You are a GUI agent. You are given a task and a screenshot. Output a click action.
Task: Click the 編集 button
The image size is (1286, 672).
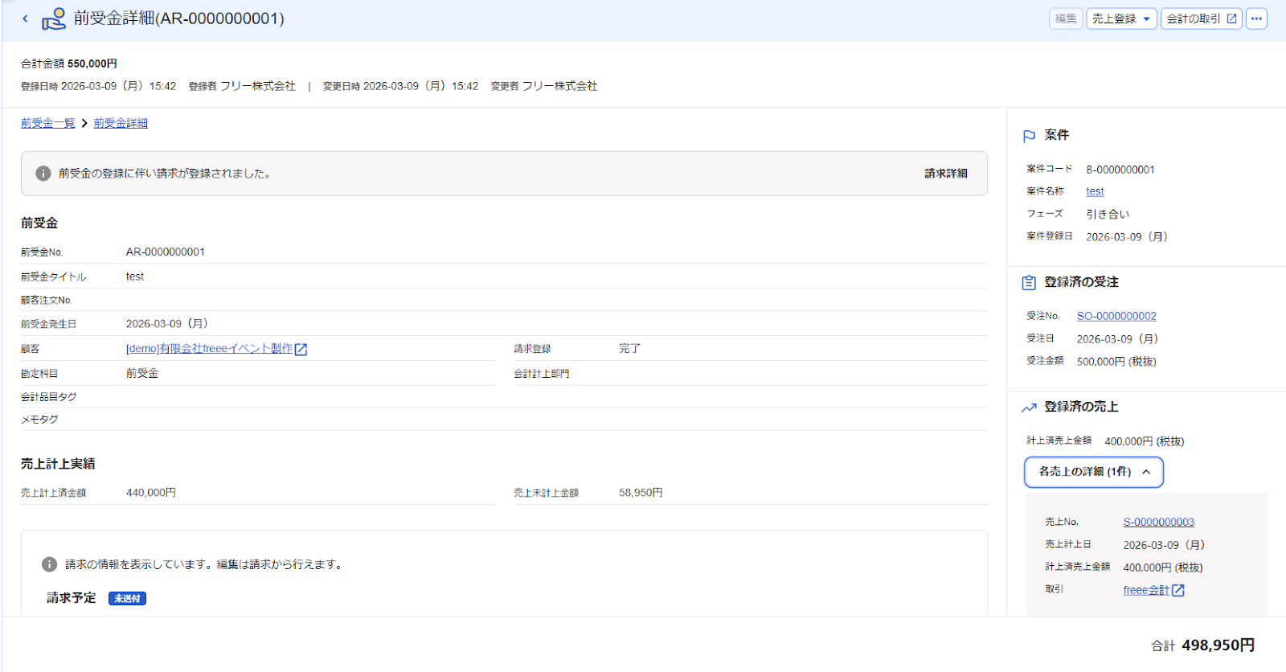click(x=1066, y=18)
